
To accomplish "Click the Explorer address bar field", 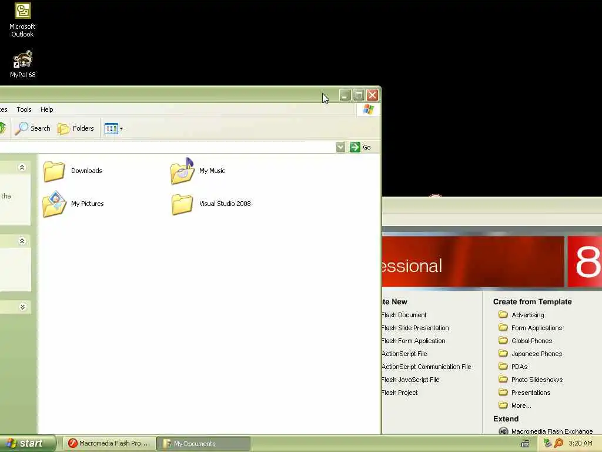I will 168,147.
